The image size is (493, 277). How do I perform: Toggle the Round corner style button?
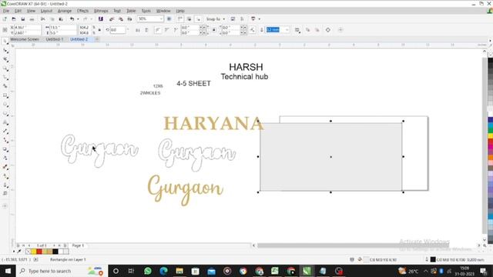click(x=158, y=30)
